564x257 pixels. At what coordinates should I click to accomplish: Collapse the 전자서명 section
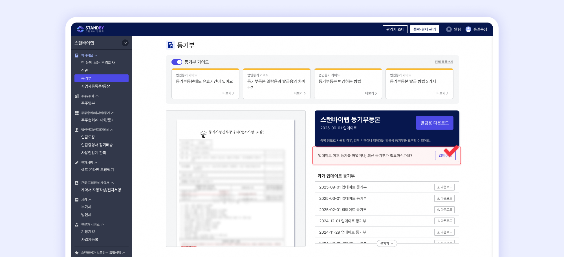96,163
